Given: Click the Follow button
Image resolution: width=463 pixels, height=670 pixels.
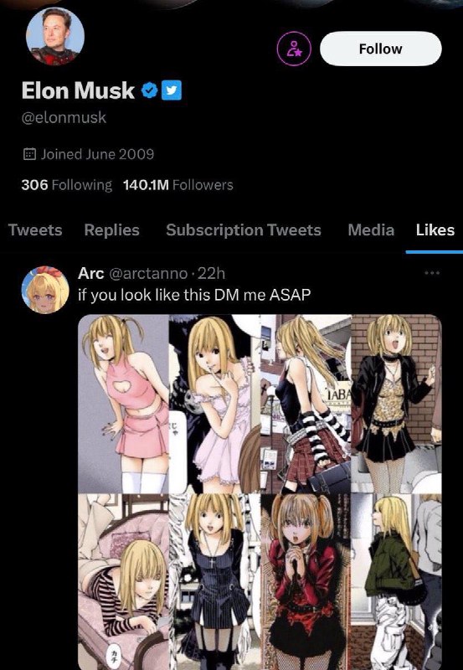Looking at the screenshot, I should (381, 49).
